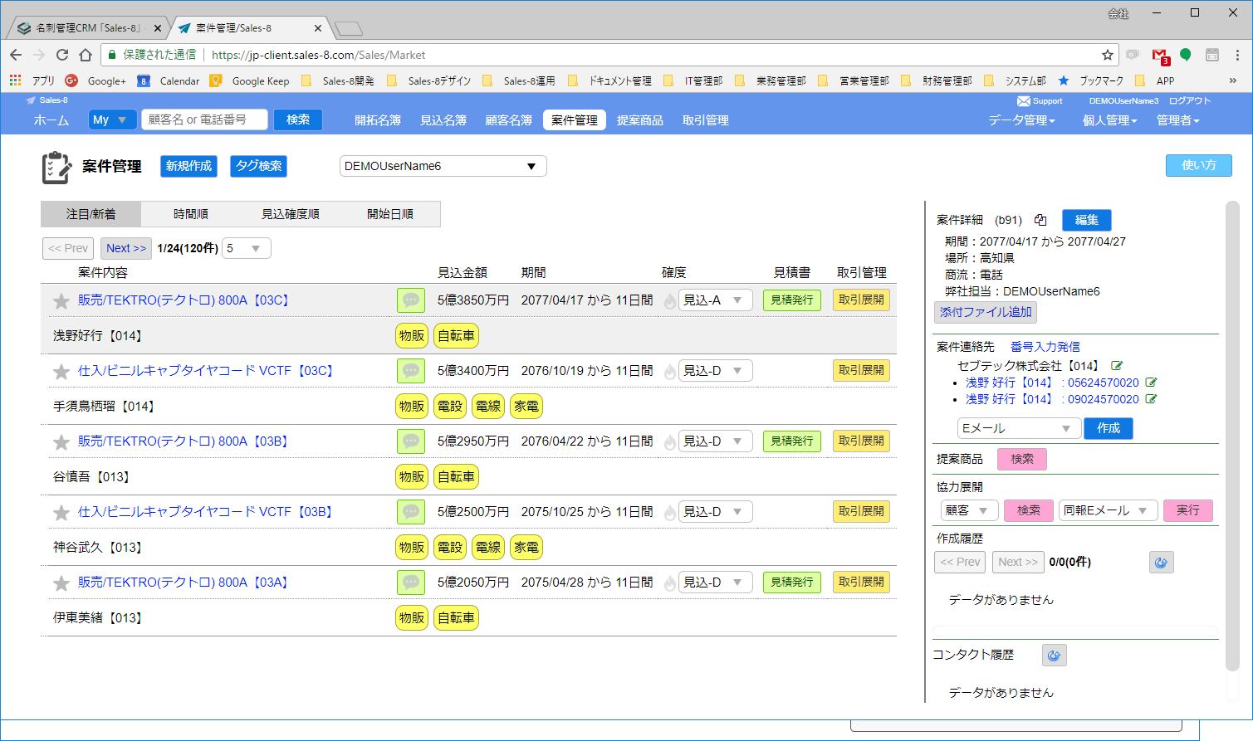This screenshot has width=1253, height=741.
Task: Open Gmail extension icon
Action: (x=1160, y=56)
